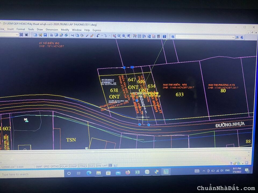Turn on the GRID status bar toggle

coord(46,166)
